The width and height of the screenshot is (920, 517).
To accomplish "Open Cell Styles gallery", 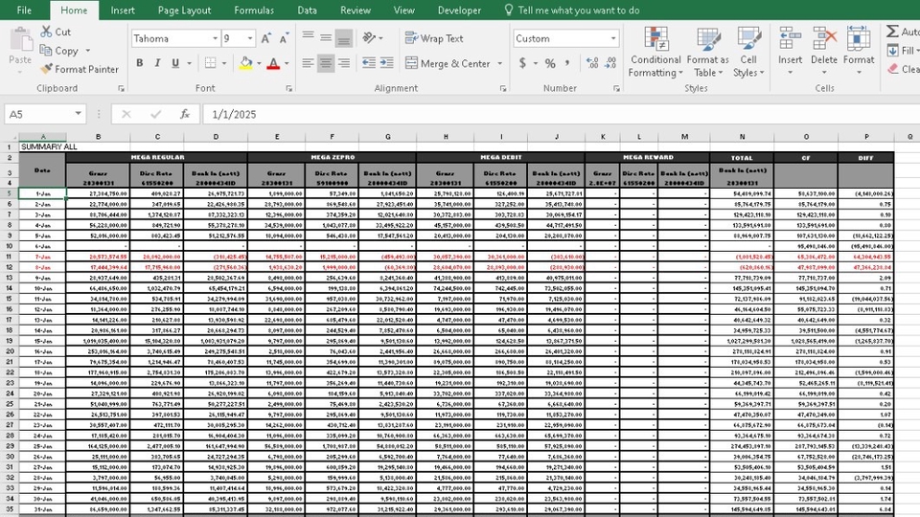I will [x=748, y=52].
